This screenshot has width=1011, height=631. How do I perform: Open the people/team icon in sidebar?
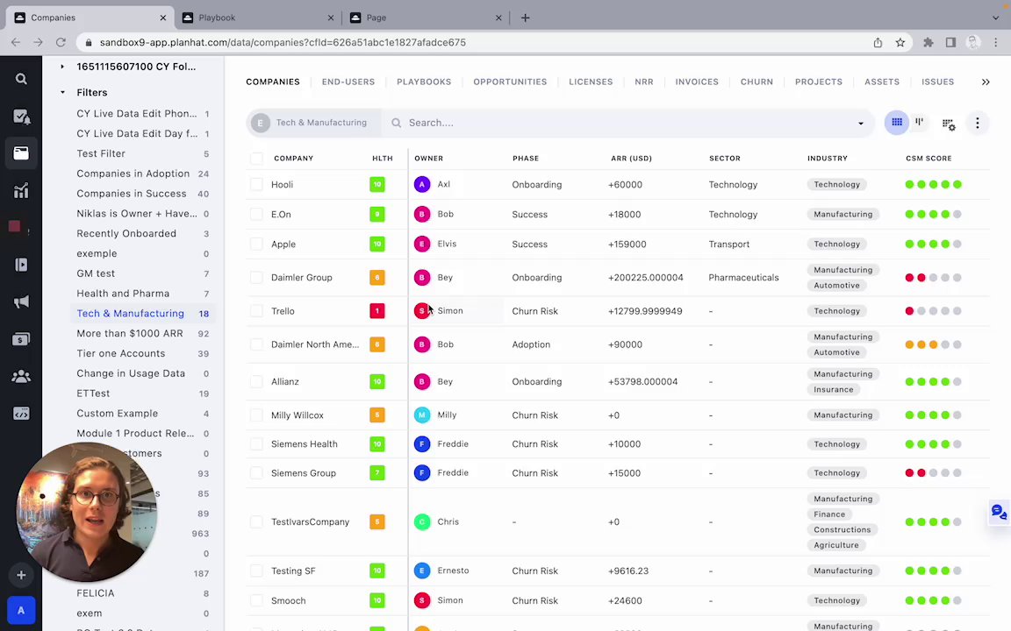[x=21, y=376]
